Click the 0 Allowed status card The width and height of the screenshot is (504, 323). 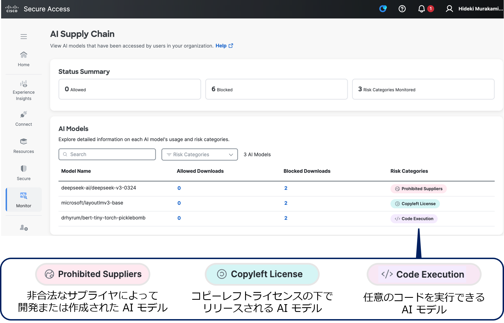pyautogui.click(x=130, y=89)
